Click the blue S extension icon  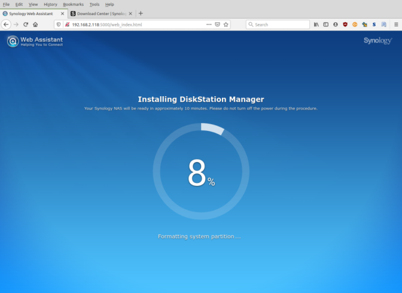(x=374, y=25)
